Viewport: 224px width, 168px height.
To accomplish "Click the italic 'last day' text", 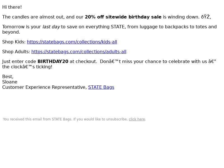I will click(51, 27).
